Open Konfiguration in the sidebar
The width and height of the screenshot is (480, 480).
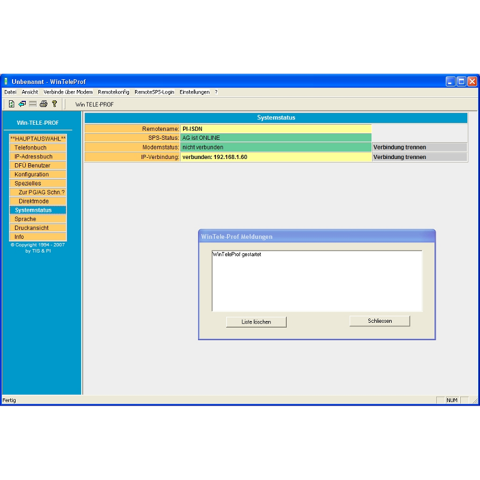[38, 174]
